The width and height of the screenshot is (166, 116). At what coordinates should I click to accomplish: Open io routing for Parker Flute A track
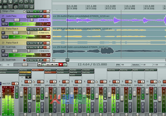click(28, 29)
